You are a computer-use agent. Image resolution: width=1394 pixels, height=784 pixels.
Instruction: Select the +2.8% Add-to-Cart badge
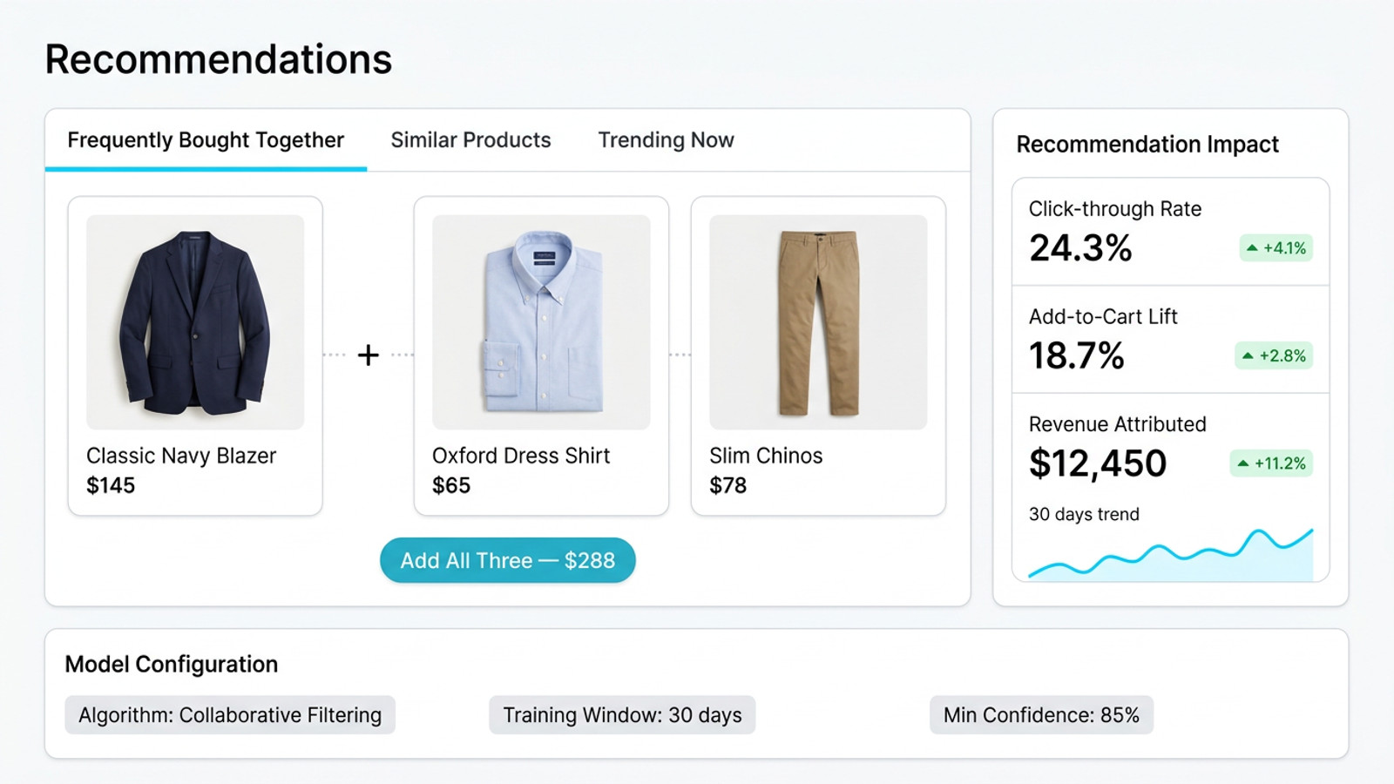point(1273,355)
